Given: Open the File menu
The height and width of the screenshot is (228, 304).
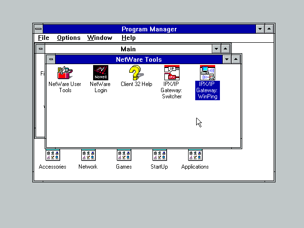Looking at the screenshot, I should [43, 38].
